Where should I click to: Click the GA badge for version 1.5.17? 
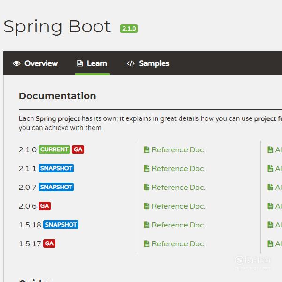coord(49,243)
